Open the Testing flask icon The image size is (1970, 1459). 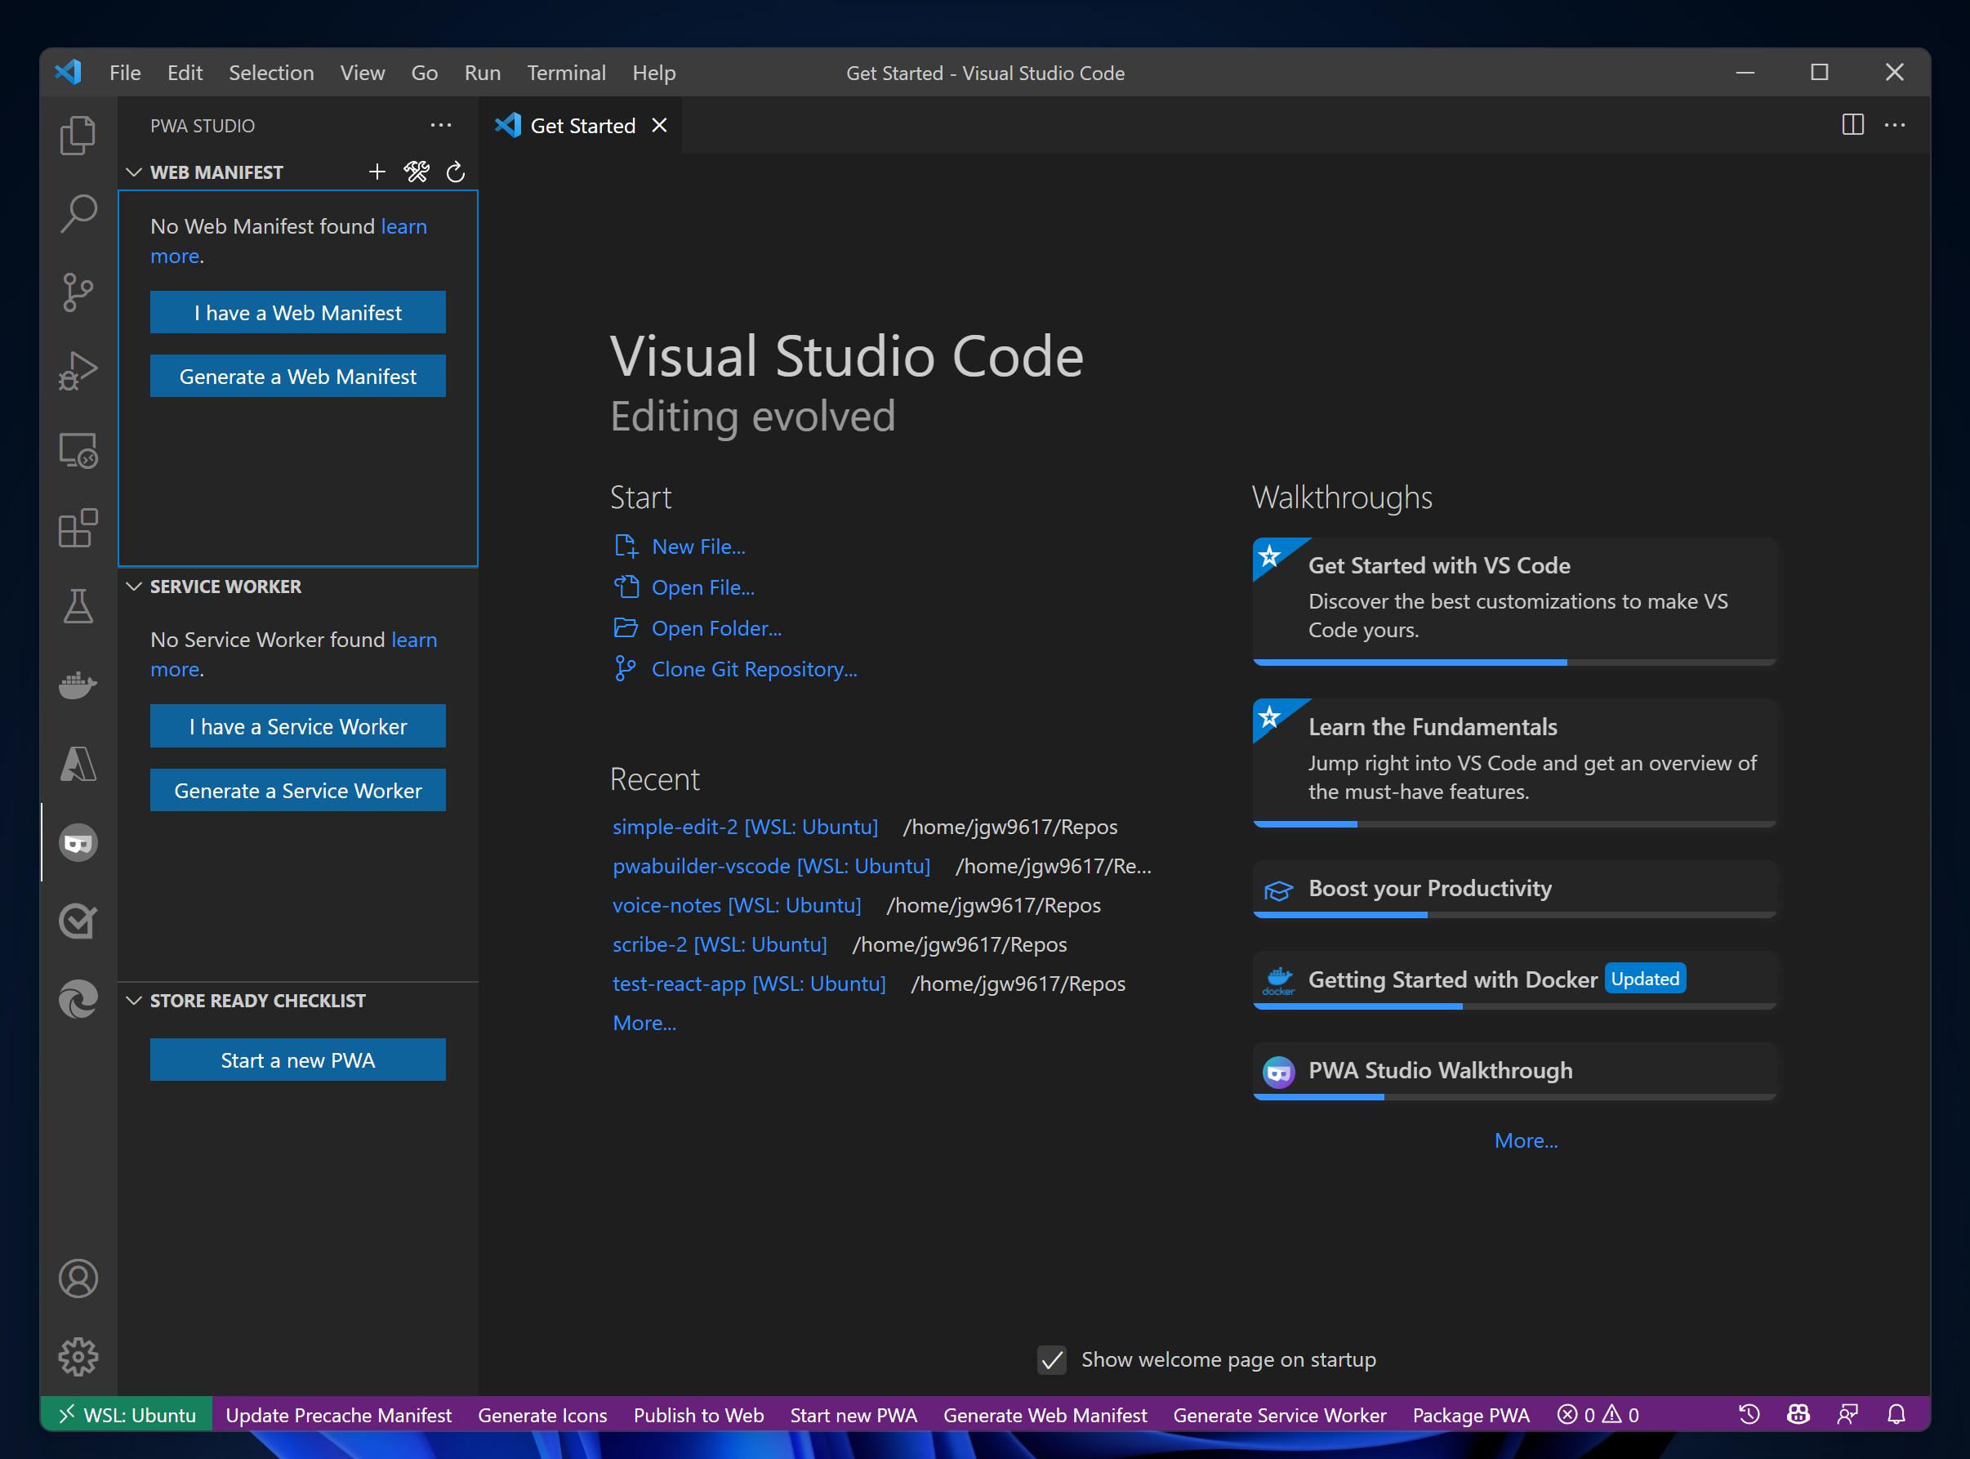point(78,606)
